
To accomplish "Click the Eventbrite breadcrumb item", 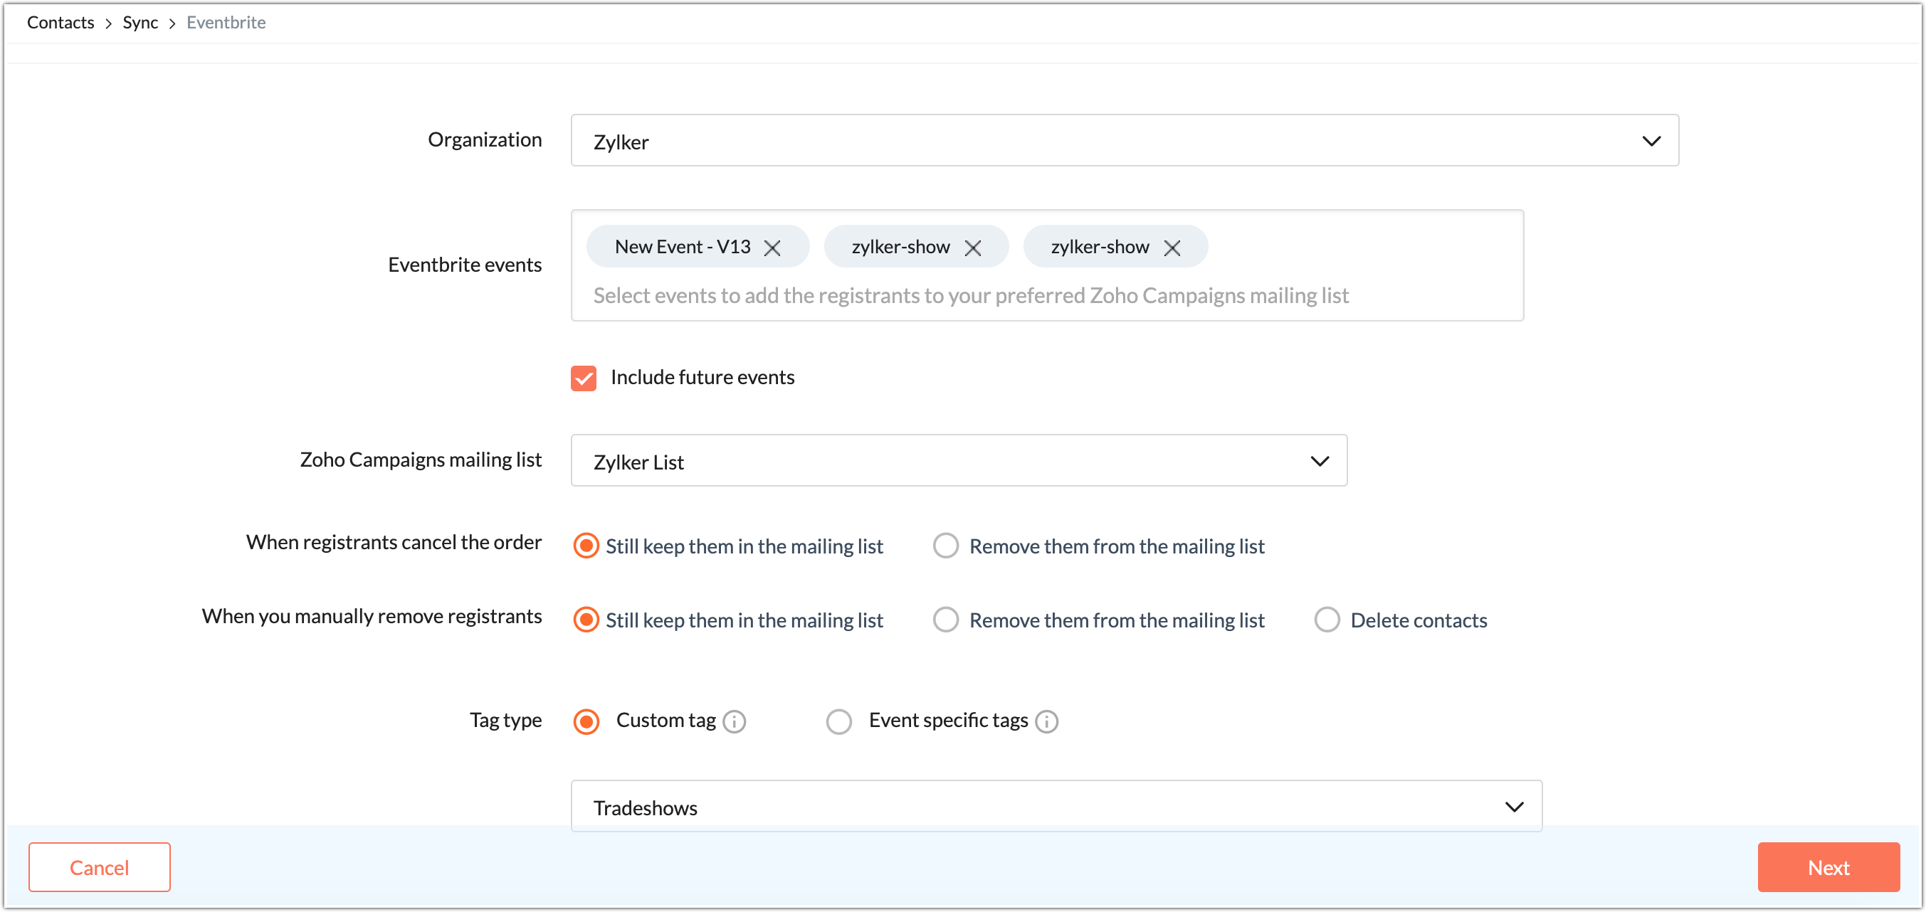I will coord(226,23).
